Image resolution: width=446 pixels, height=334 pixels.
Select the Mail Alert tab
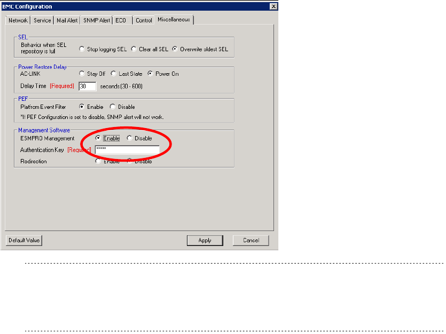67,20
